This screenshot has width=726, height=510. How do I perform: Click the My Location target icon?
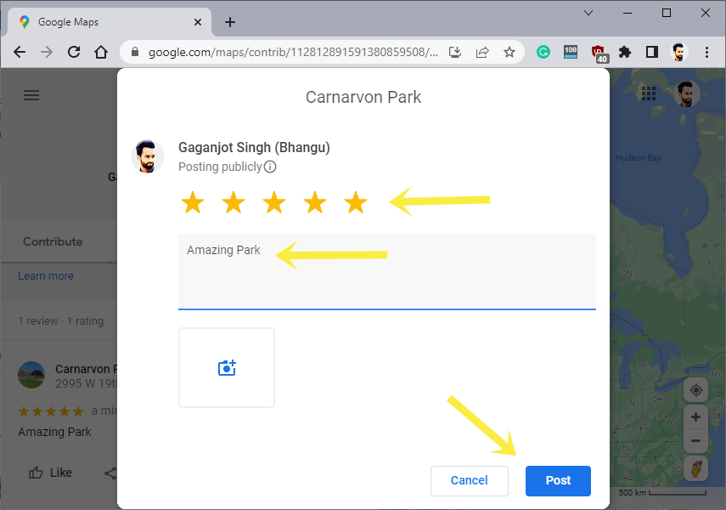(695, 389)
